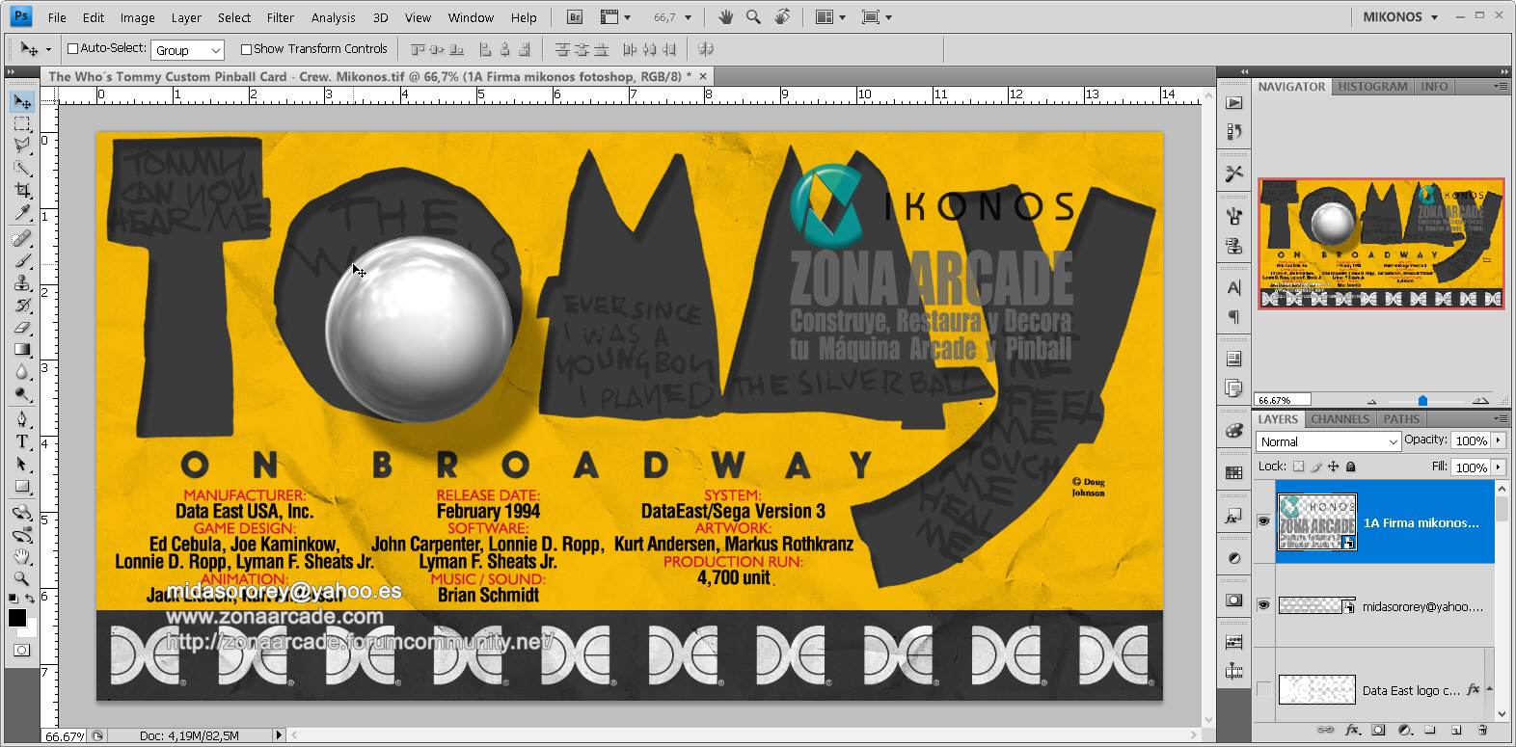Hide the midasororey@yahoo layer
1516x747 pixels.
pyautogui.click(x=1263, y=605)
